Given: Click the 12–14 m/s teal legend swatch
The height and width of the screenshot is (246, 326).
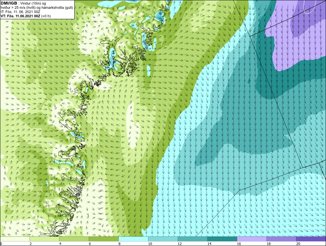Looking at the screenshot, I should pos(193,239).
